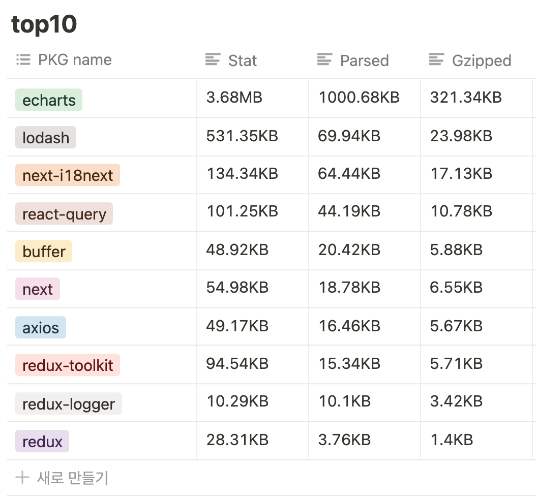Click the text-type icon beside Parsed
The height and width of the screenshot is (499, 536).
coord(324,59)
